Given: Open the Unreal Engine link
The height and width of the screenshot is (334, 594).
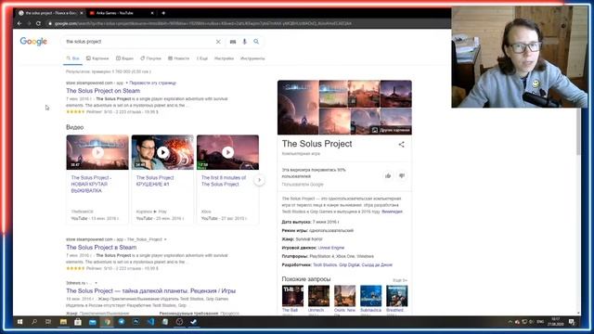Looking at the screenshot, I should pos(331,248).
